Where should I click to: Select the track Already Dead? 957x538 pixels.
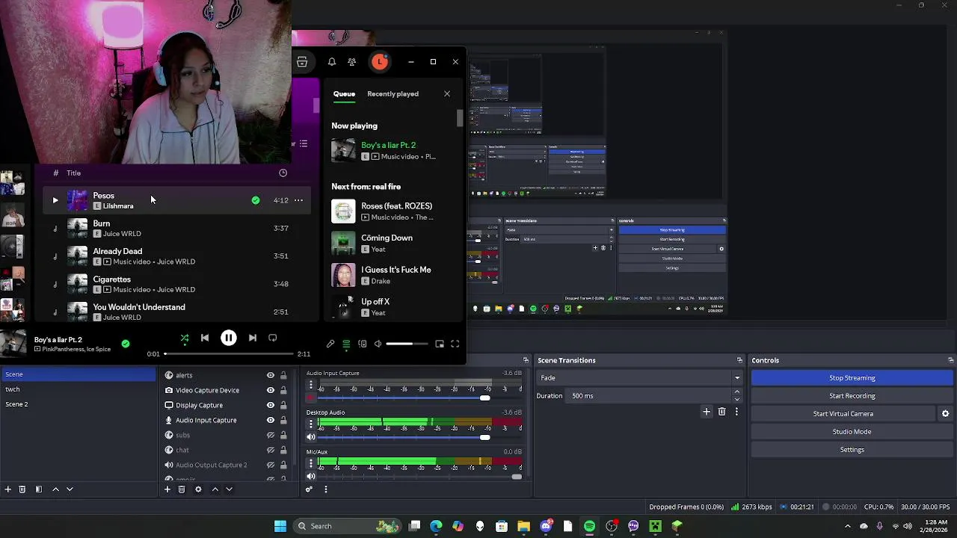(x=176, y=256)
